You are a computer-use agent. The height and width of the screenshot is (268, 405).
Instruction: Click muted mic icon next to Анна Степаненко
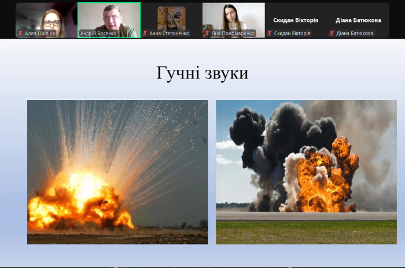(x=145, y=33)
